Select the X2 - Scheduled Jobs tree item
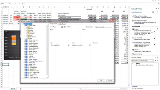The height and width of the screenshot is (90, 160). pos(32,67)
